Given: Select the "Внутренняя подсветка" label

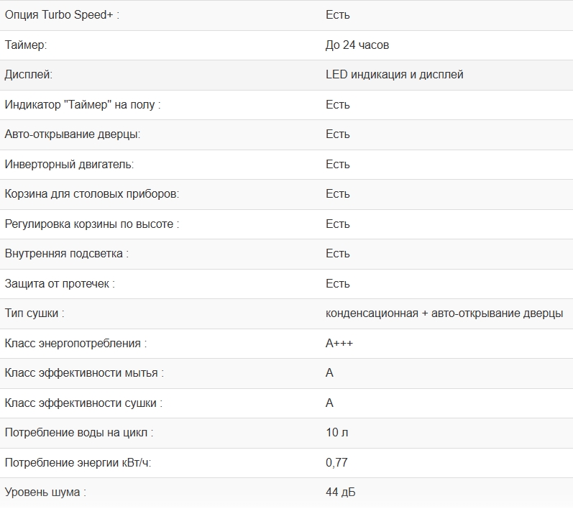Looking at the screenshot, I should [x=67, y=254].
